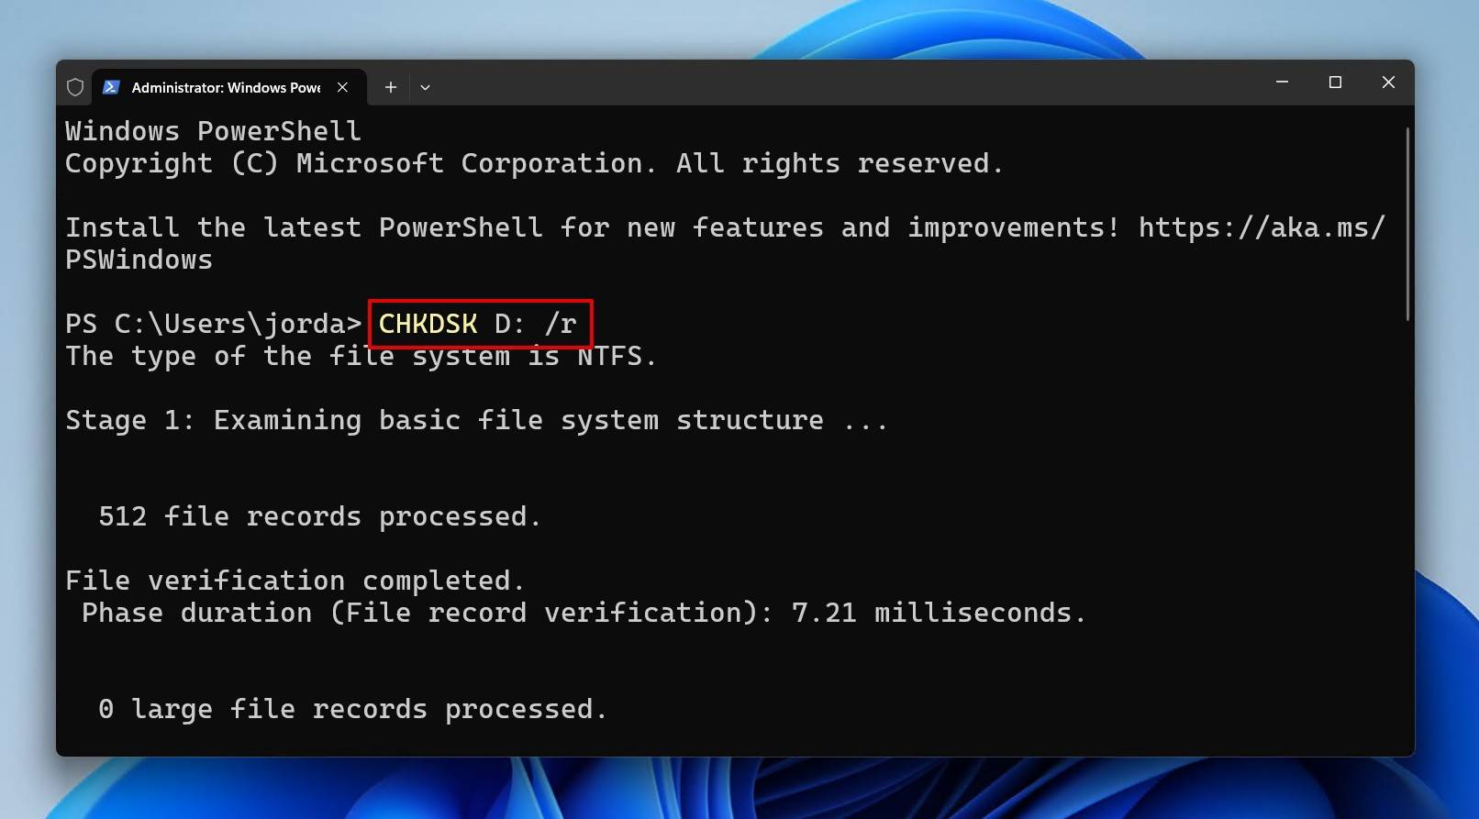Viewport: 1479px width, 819px height.
Task: Click the PSWindows URL text
Action: (138, 259)
